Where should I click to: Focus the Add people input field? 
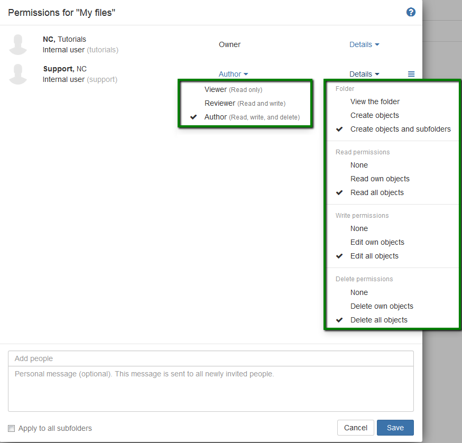click(x=211, y=358)
